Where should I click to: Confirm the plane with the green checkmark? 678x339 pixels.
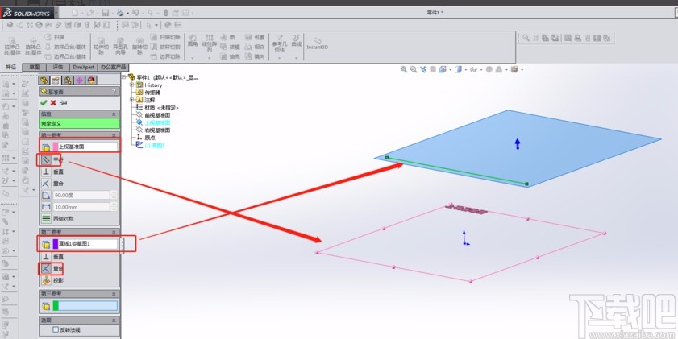[44, 103]
